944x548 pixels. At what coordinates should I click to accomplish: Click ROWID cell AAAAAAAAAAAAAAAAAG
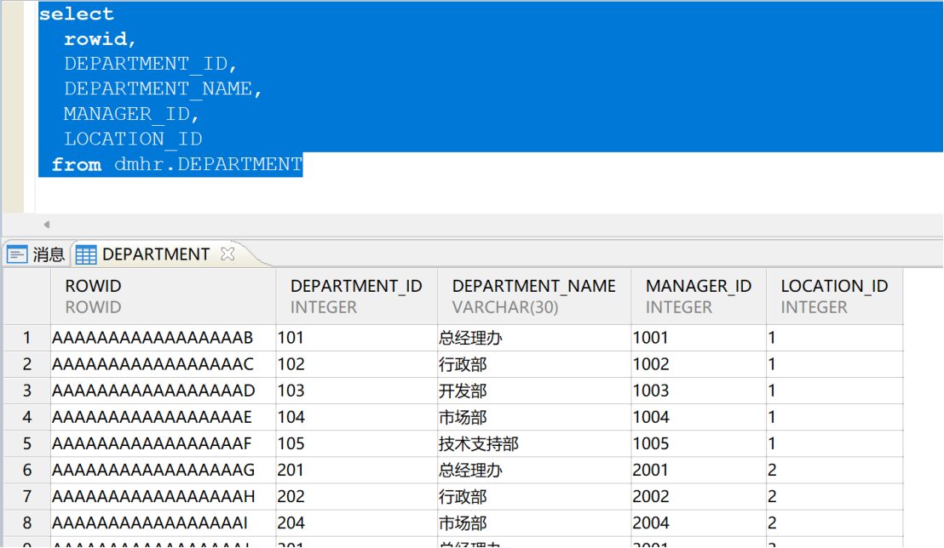click(163, 471)
